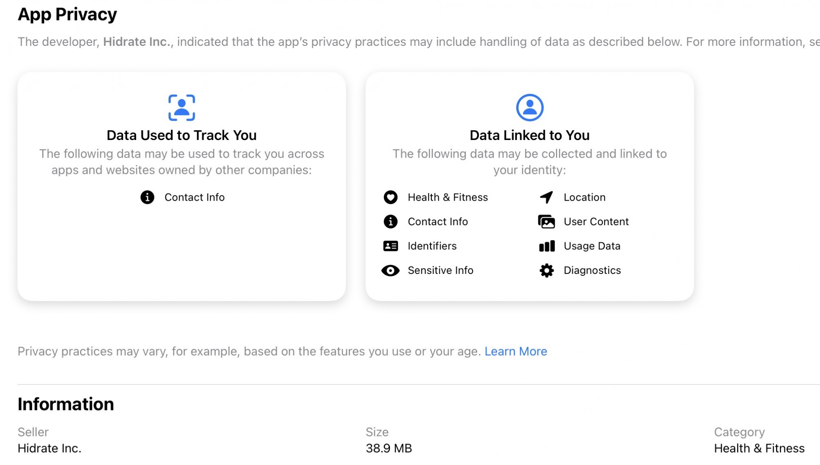Viewport: 820px width, 465px height.
Task: Click the Data Linked to You profile icon
Action: point(530,108)
